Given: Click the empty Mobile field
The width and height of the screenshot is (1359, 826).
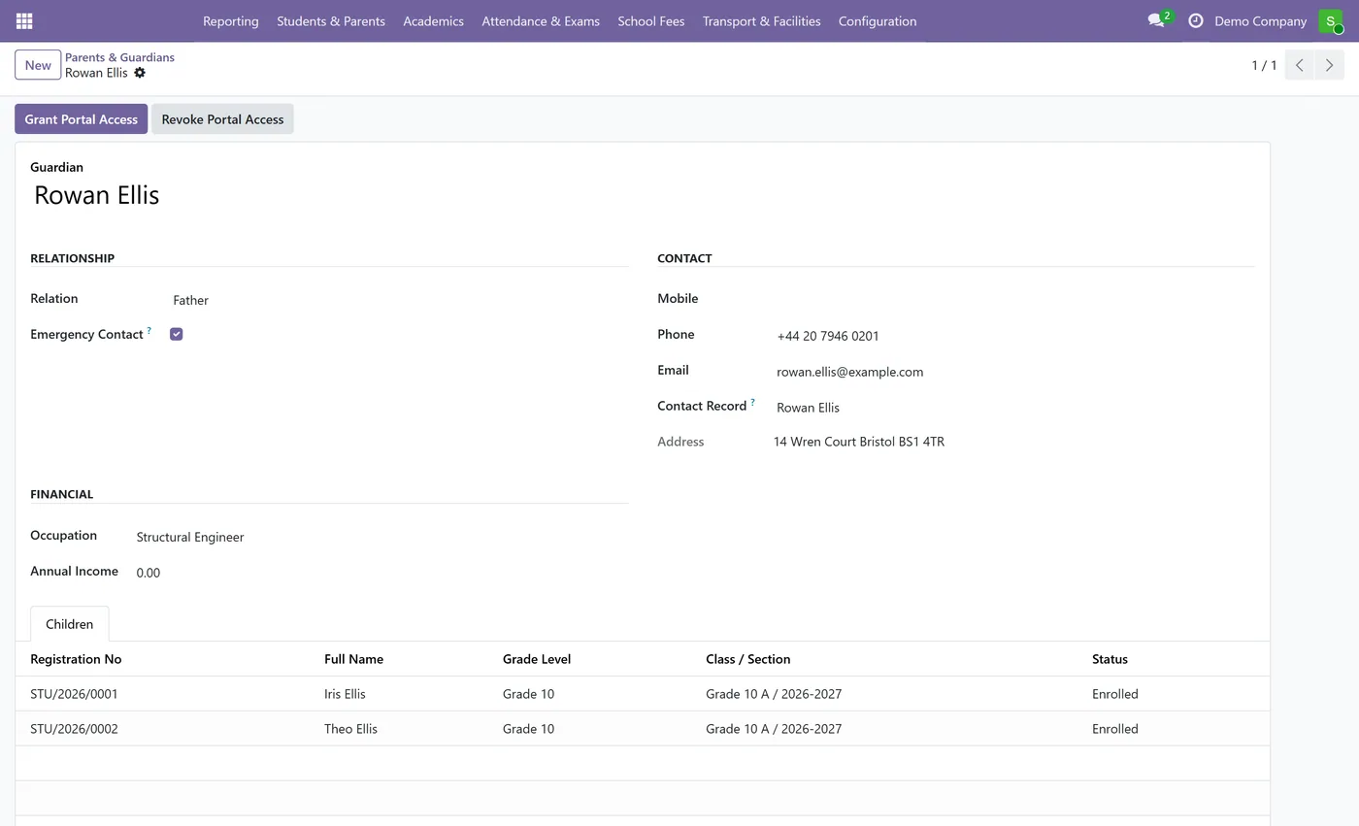Looking at the screenshot, I should 1013,300.
